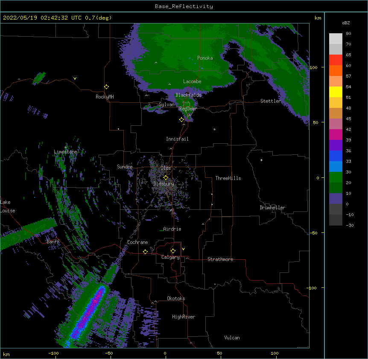Click the 80 value label in dBZ legend
The image size is (368, 359).
(348, 34)
